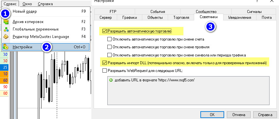Switch to the Уведомления tab
This screenshot has height=119, width=279.
coord(240,17)
